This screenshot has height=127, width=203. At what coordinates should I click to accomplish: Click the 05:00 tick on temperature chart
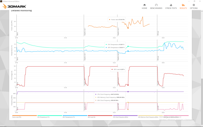pos(163,63)
